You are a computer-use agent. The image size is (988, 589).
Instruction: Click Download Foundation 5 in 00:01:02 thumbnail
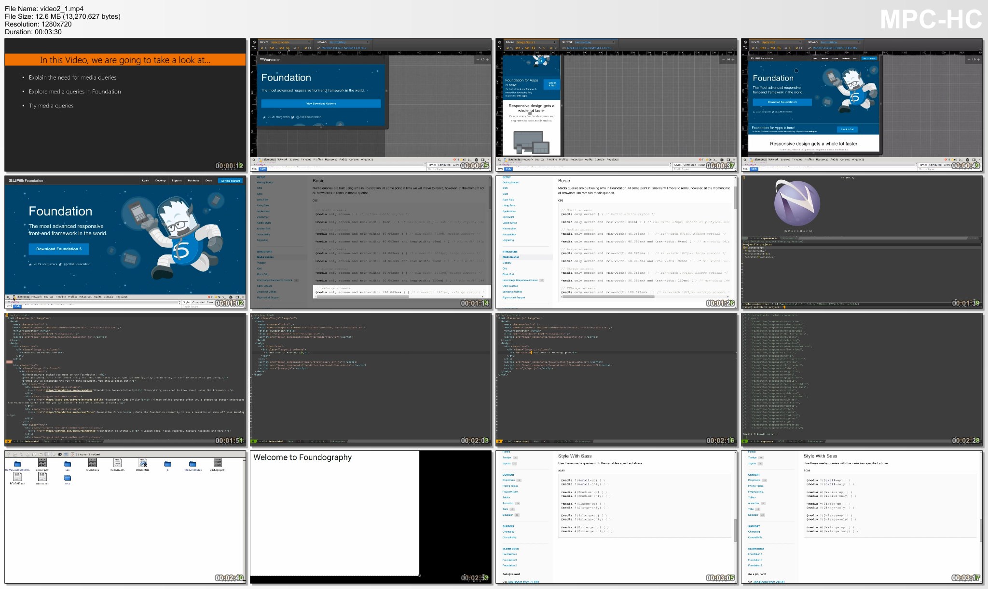59,249
